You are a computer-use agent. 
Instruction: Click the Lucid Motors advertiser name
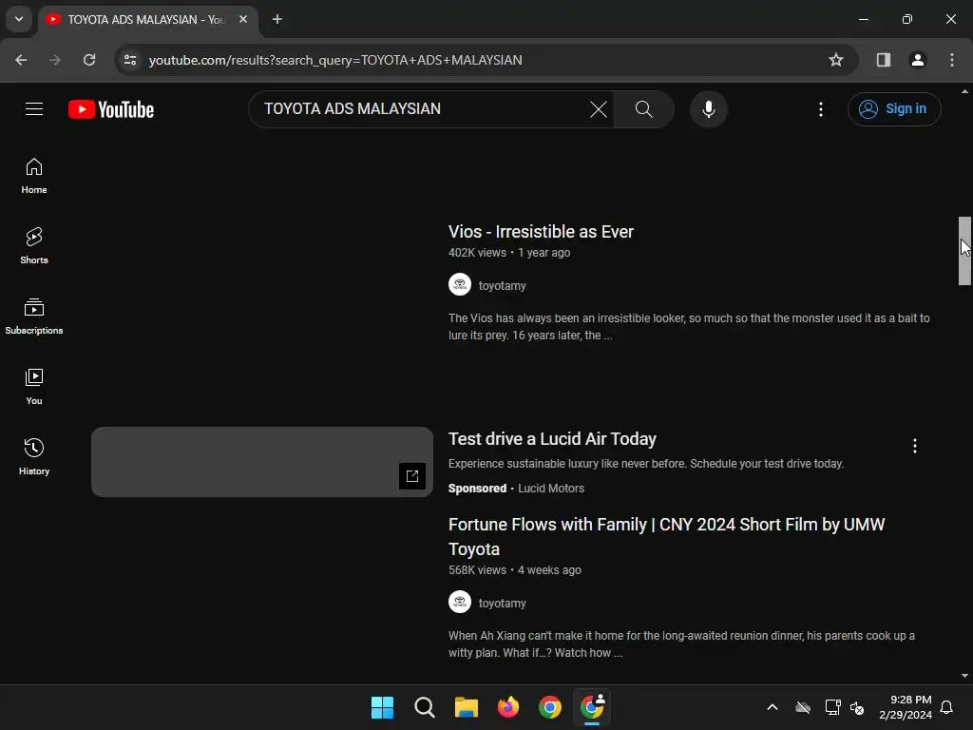[551, 489]
